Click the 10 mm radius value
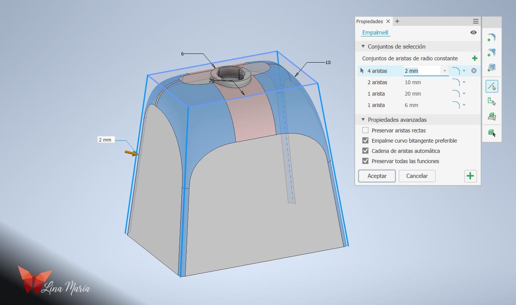 (412, 82)
